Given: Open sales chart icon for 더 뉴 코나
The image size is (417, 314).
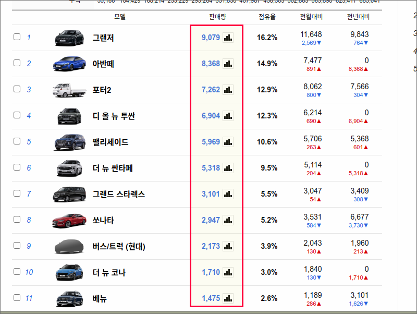Looking at the screenshot, I should pos(228,272).
